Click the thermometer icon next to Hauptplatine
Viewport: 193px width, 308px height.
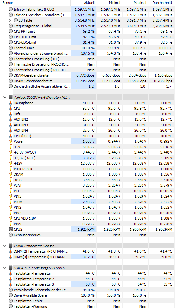(x=10, y=103)
